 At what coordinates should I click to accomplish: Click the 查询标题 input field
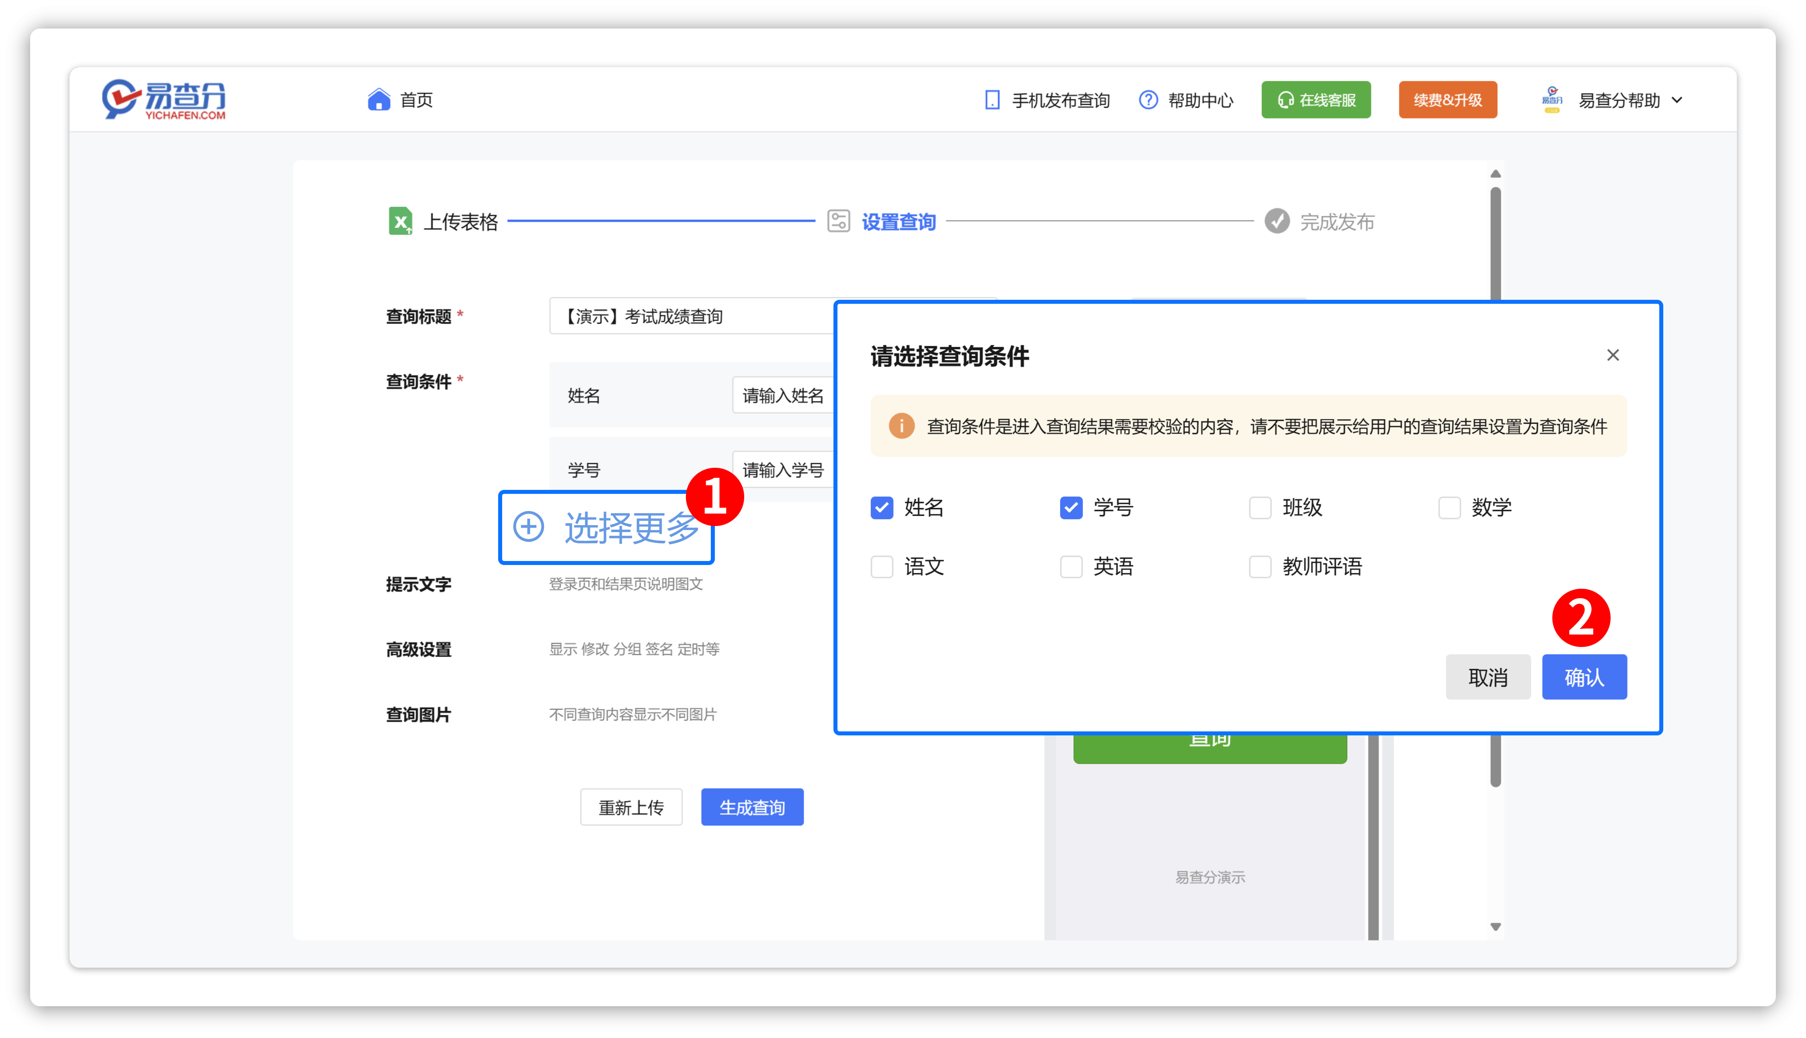[691, 316]
